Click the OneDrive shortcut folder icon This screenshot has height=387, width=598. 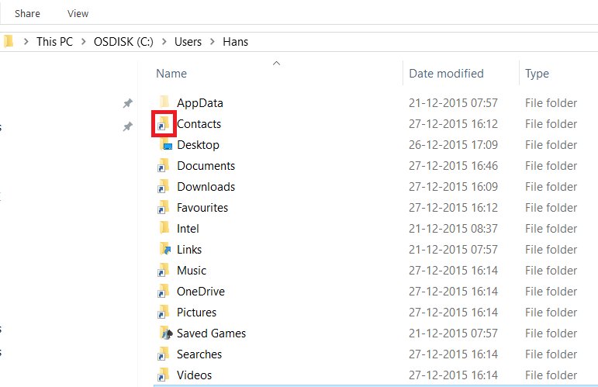click(163, 292)
